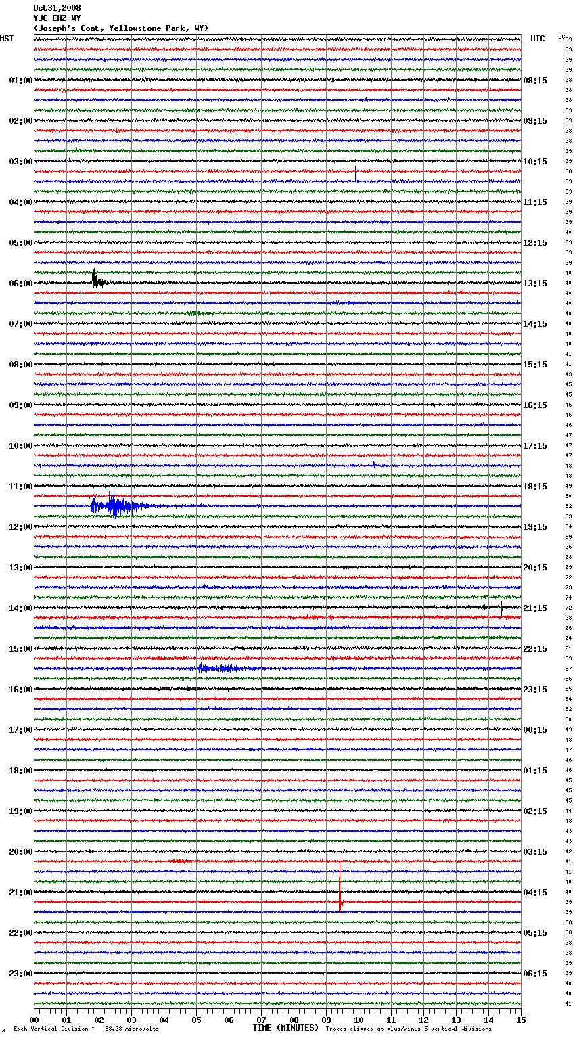Click the tall red spike near 21:00
The image size is (575, 1038).
click(x=340, y=886)
